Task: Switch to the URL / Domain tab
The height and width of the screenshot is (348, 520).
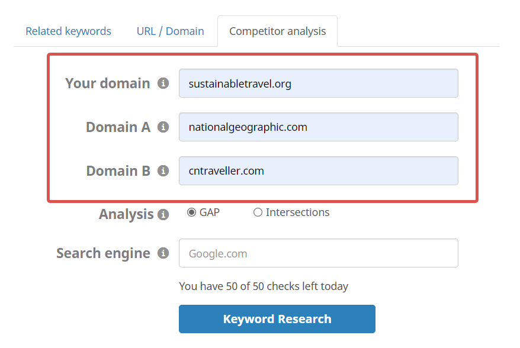Action: point(171,31)
